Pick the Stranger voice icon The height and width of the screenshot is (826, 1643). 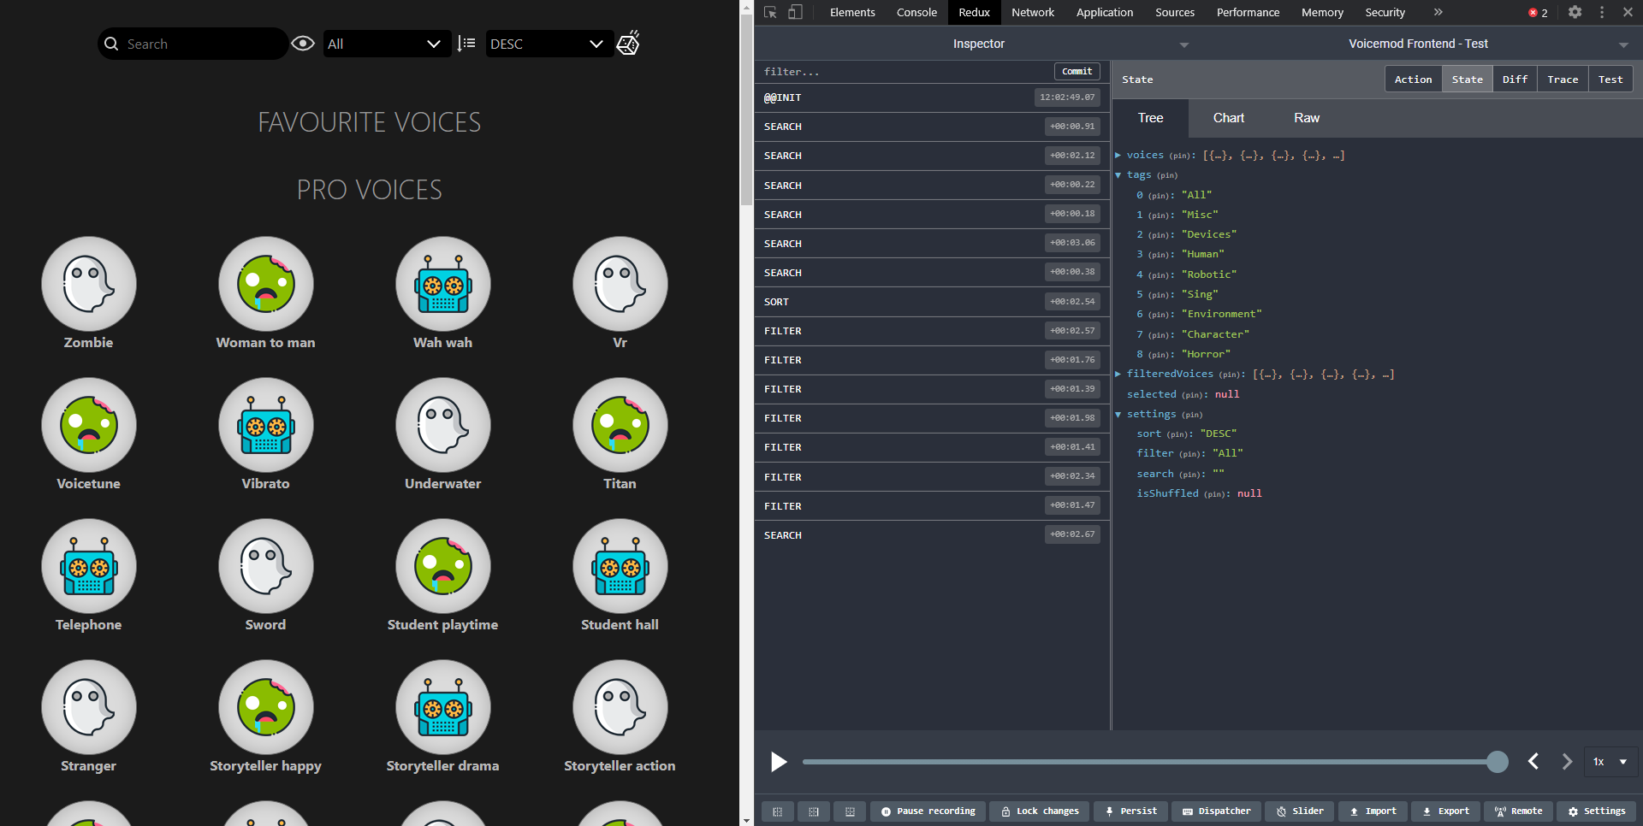89,707
